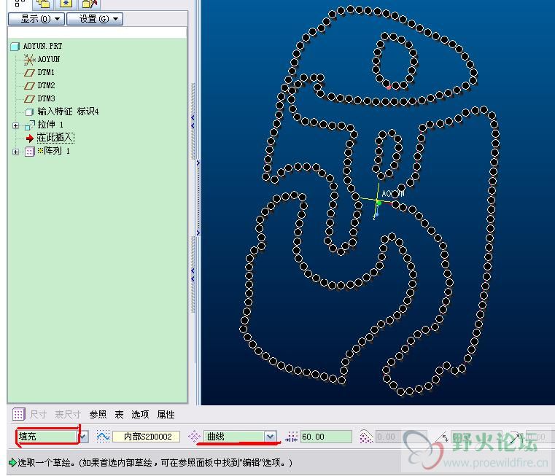
Task: Click the radial spacing icon
Action: 517,437
